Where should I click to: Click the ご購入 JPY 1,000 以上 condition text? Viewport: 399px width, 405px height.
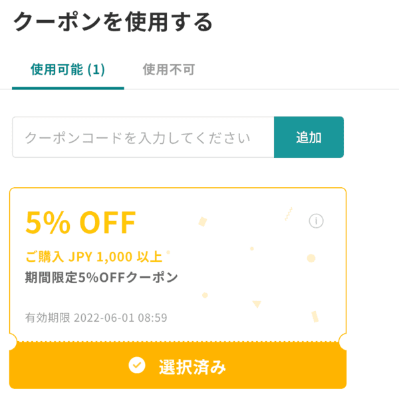click(94, 256)
